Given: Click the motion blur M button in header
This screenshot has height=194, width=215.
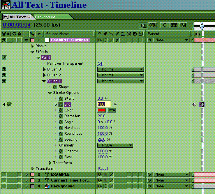Looking at the screenshot, I should 183,25.
